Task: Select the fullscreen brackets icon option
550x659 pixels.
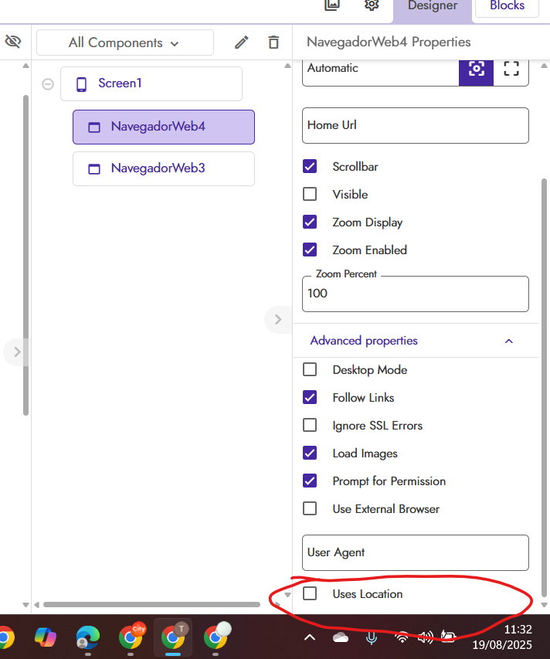Action: click(511, 68)
